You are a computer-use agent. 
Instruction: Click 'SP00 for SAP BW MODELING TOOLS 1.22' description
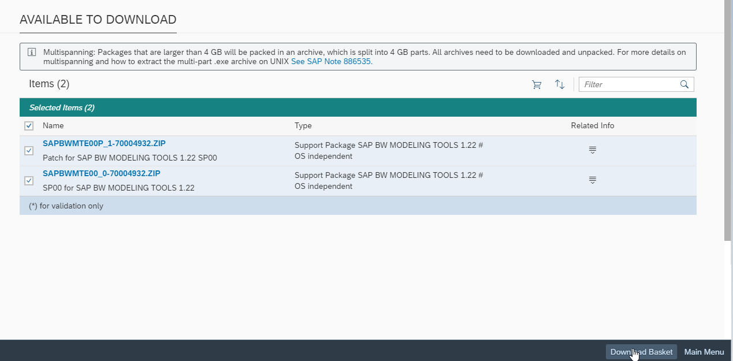point(118,188)
